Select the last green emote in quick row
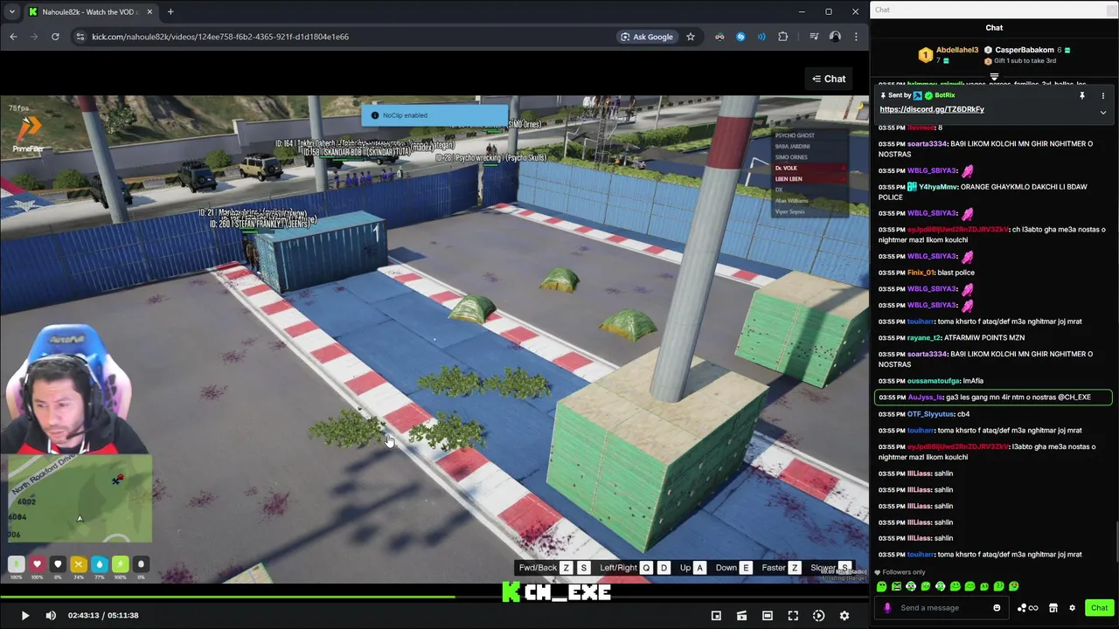The width and height of the screenshot is (1119, 629). 1013,587
